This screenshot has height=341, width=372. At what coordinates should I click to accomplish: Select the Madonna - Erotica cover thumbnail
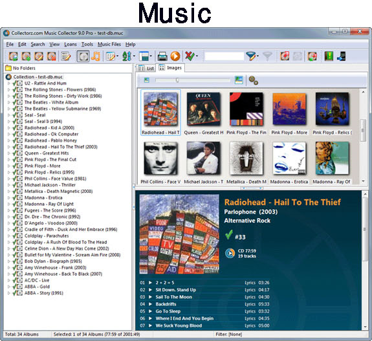point(289,159)
